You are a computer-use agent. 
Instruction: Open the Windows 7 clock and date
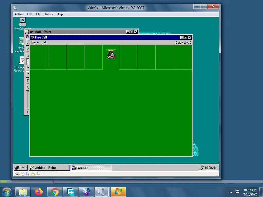[x=250, y=192]
